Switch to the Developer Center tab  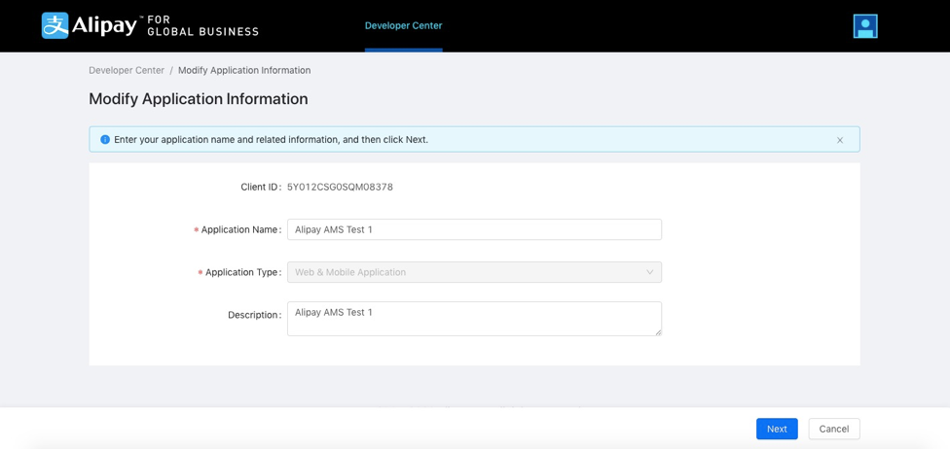coord(403,25)
